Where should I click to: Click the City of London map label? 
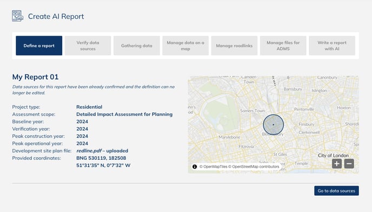pyautogui.click(x=333, y=155)
